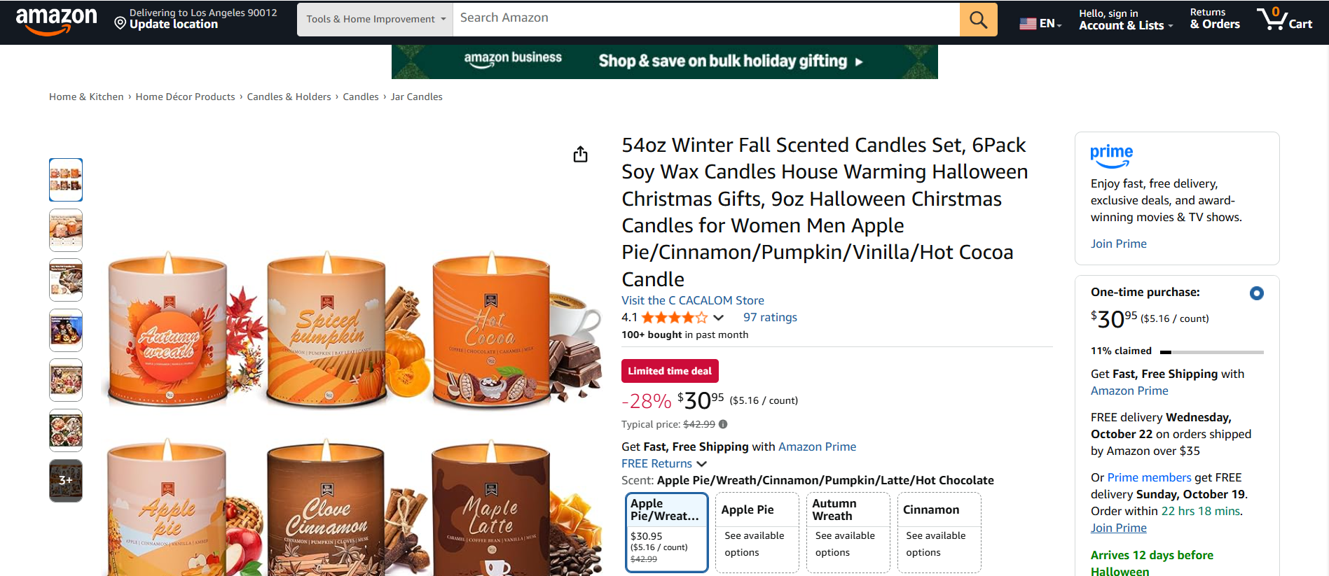Go to the Amazon home logo

coord(56,20)
